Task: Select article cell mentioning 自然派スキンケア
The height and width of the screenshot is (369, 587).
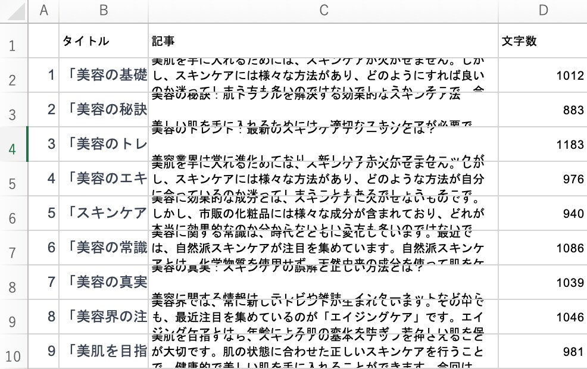Action: [x=323, y=248]
